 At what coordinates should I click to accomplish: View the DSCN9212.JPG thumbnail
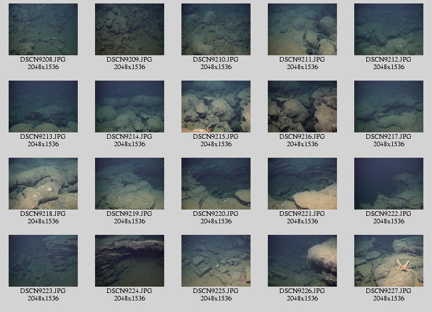(x=389, y=29)
